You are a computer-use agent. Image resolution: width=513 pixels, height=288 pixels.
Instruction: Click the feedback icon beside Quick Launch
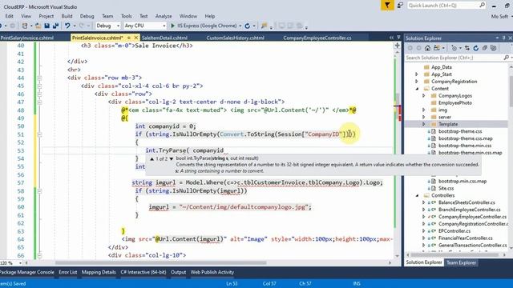[x=400, y=6]
